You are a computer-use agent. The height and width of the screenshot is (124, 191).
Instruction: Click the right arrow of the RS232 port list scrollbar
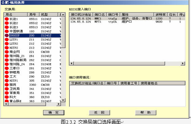tap(183, 63)
